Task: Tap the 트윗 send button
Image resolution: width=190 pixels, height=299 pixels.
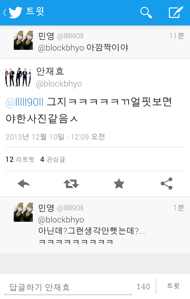Action: (x=173, y=286)
